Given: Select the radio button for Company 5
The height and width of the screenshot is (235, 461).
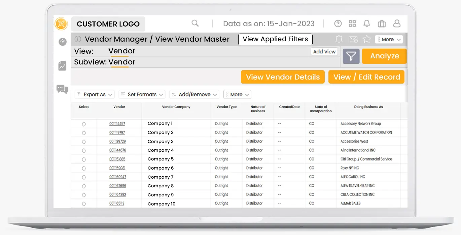Looking at the screenshot, I should (x=84, y=159).
